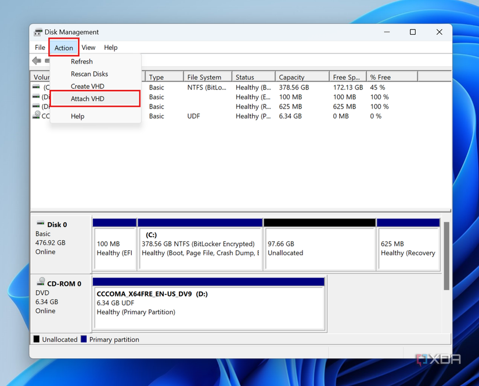Click the back navigation arrow on the toolbar
The height and width of the screenshot is (386, 479).
click(37, 60)
